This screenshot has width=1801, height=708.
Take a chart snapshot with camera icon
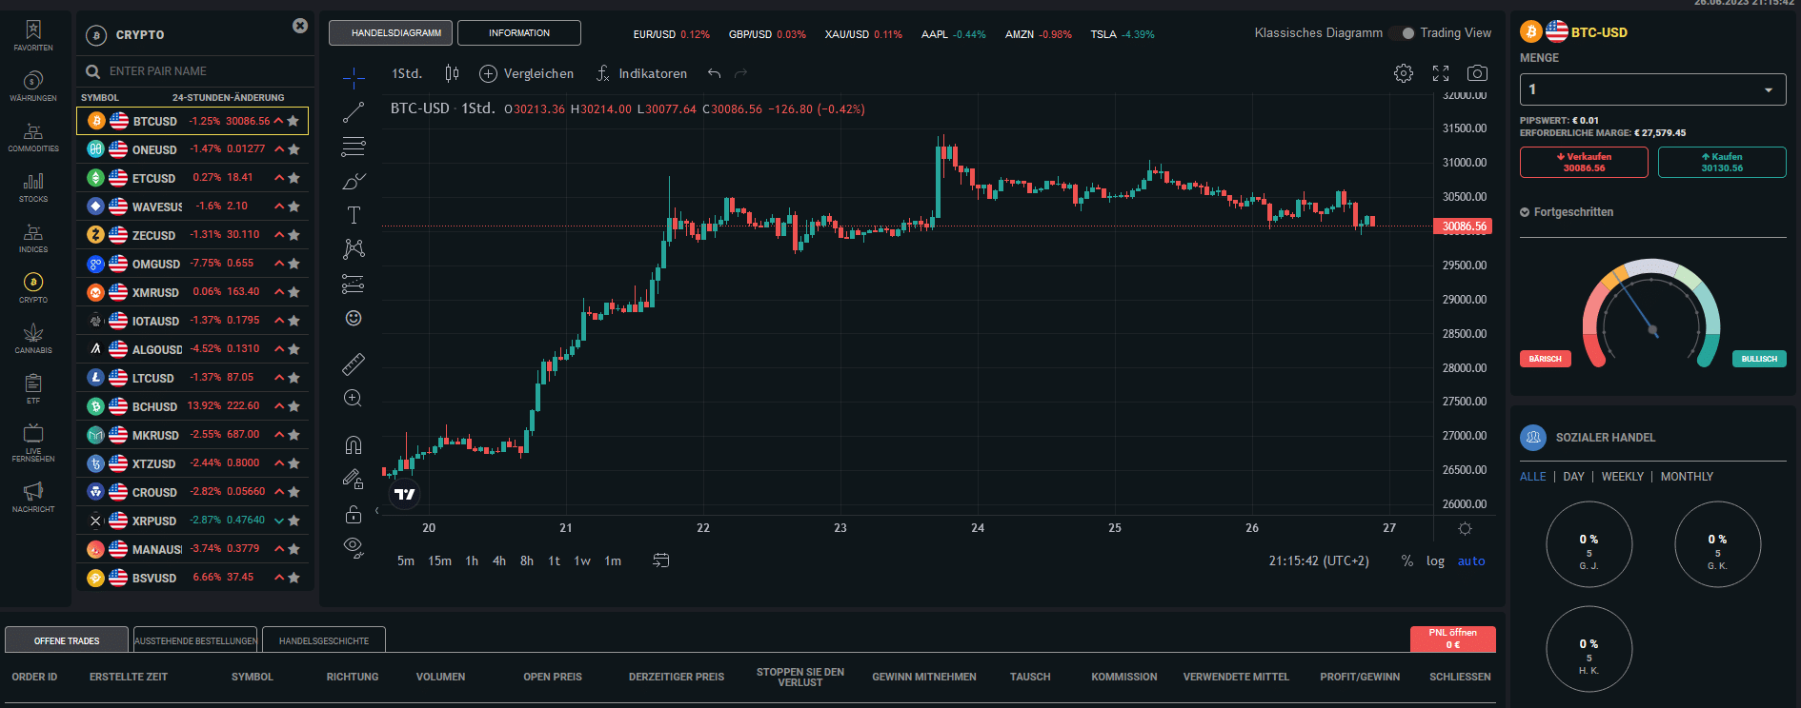[1477, 73]
